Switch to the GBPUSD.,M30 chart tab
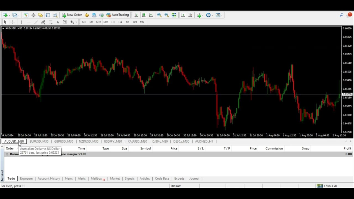This screenshot has height=199, width=354. pyautogui.click(x=64, y=141)
